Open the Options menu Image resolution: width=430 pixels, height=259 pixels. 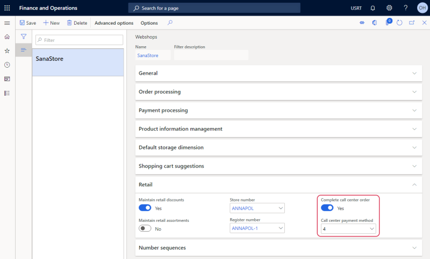tap(149, 23)
